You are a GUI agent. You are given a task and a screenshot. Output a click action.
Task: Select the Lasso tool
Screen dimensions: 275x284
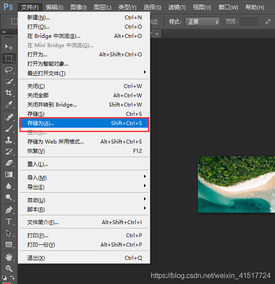[9, 70]
